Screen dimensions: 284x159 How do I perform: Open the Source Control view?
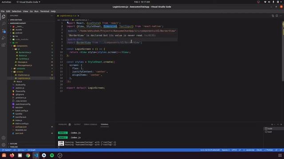[4, 31]
